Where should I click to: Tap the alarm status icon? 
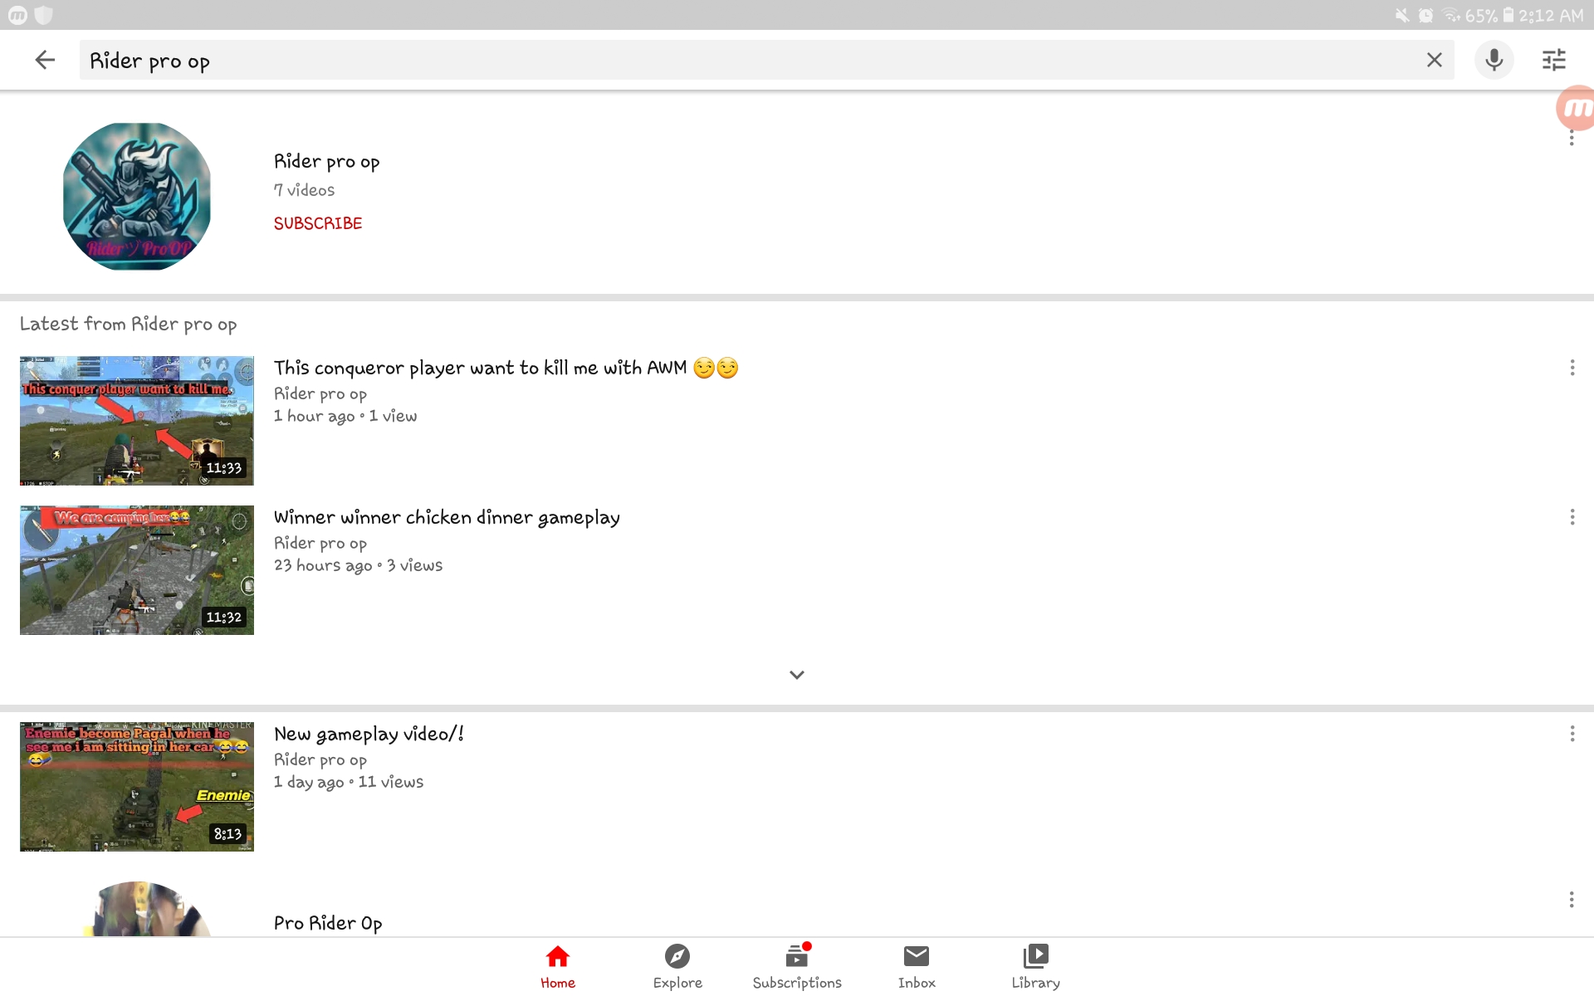pyautogui.click(x=1425, y=15)
